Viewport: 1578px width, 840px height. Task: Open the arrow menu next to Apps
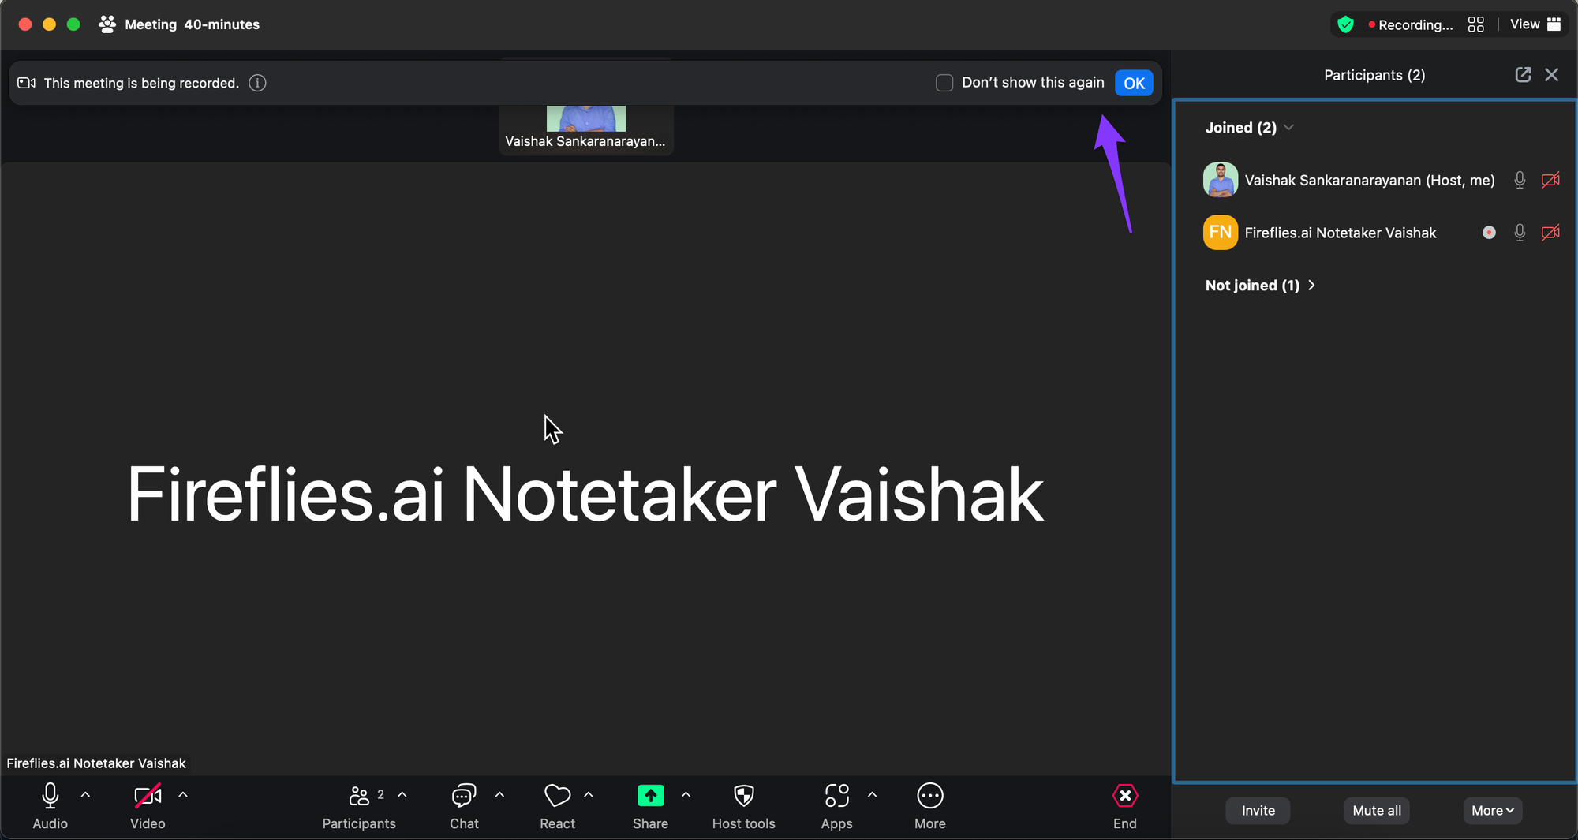872,795
